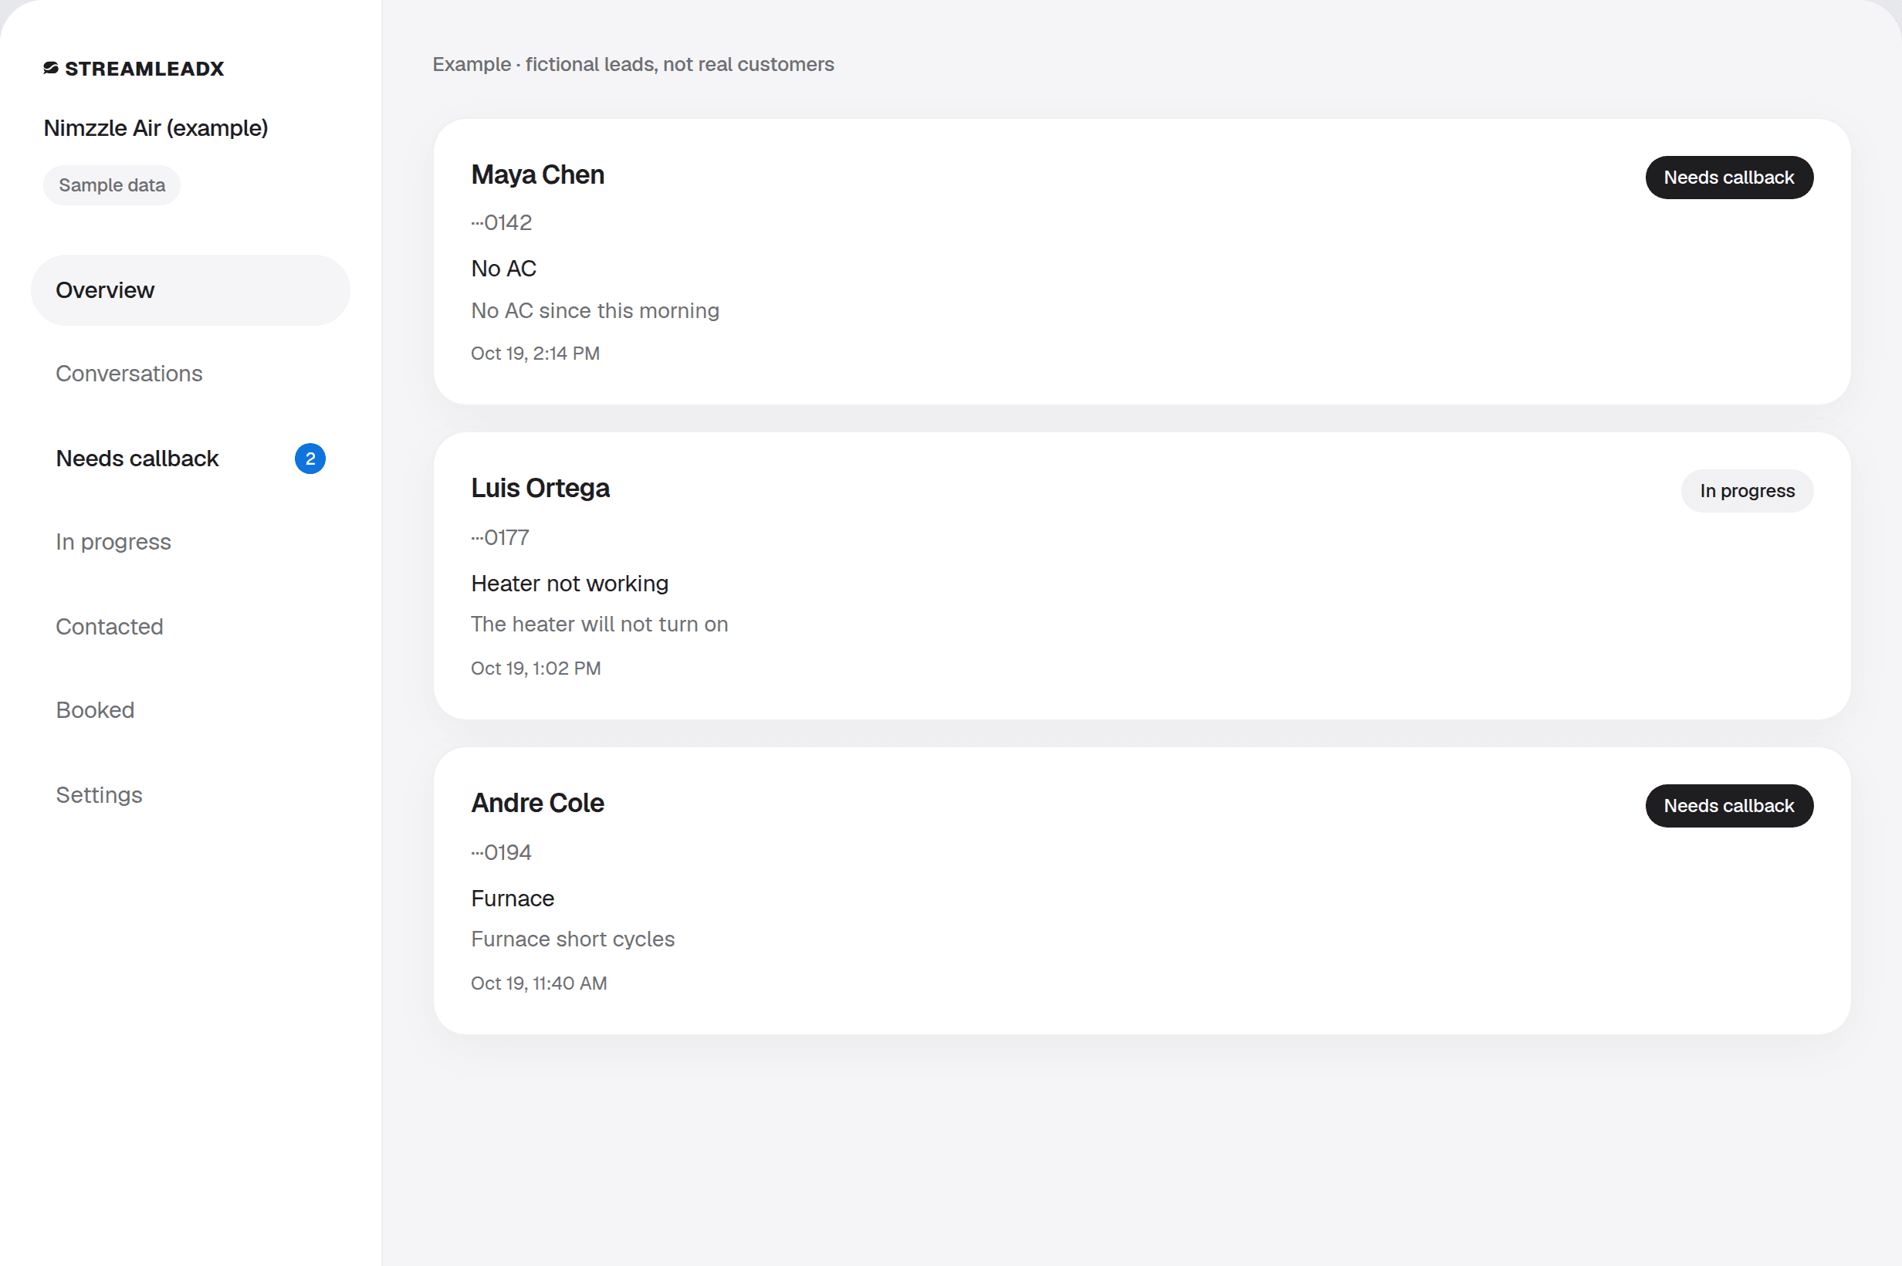Viewport: 1902px width, 1266px height.
Task: Open the Contacted list
Action: tap(191, 627)
